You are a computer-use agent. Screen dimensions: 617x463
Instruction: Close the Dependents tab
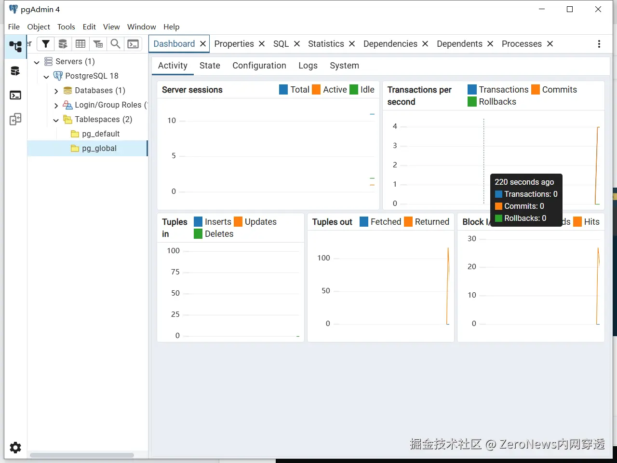pos(490,44)
